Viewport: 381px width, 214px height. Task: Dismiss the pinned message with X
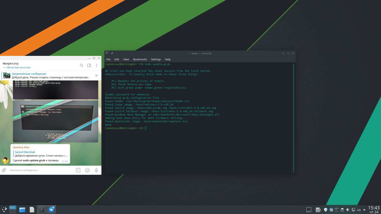pyautogui.click(x=96, y=75)
